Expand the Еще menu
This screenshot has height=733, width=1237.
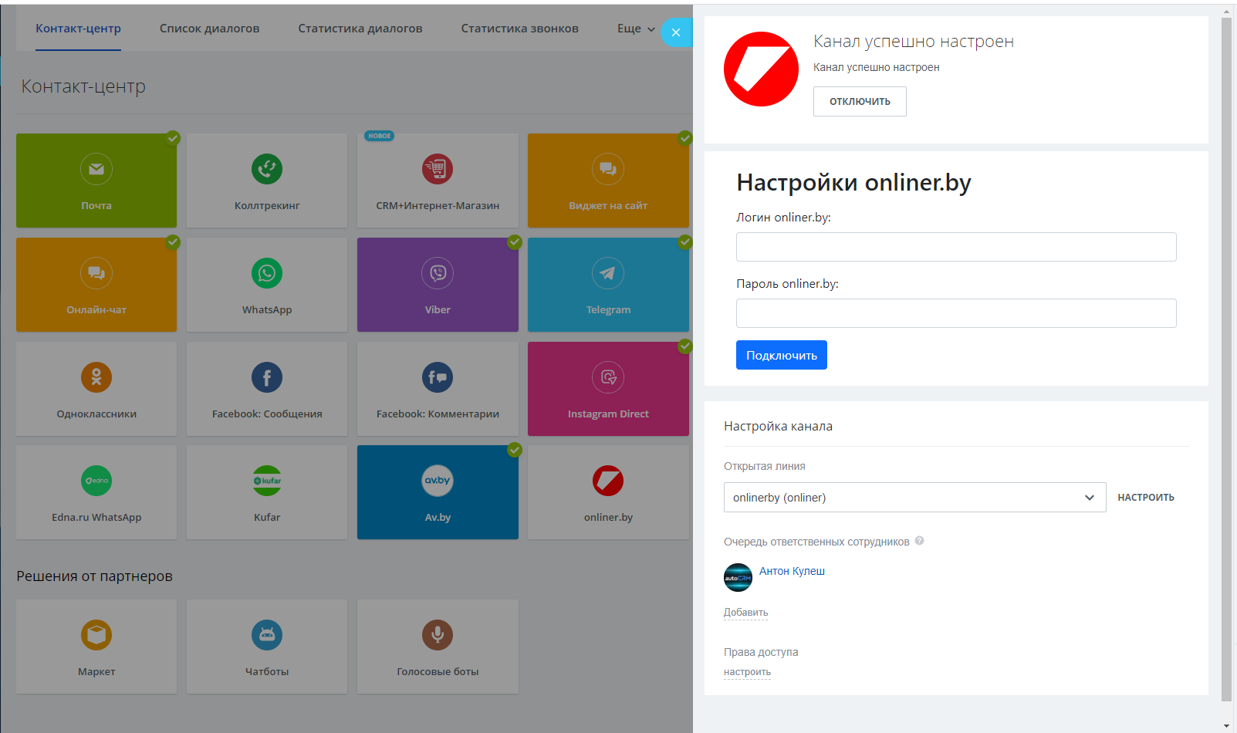point(636,29)
